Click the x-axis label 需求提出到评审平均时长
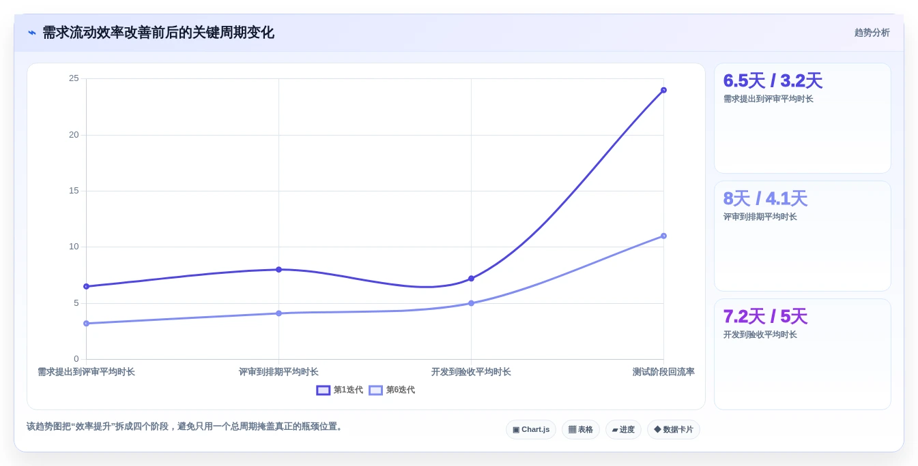This screenshot has width=918, height=466. pos(86,372)
